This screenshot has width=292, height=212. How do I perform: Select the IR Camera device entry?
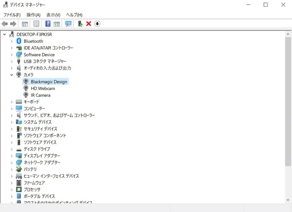pos(40,95)
